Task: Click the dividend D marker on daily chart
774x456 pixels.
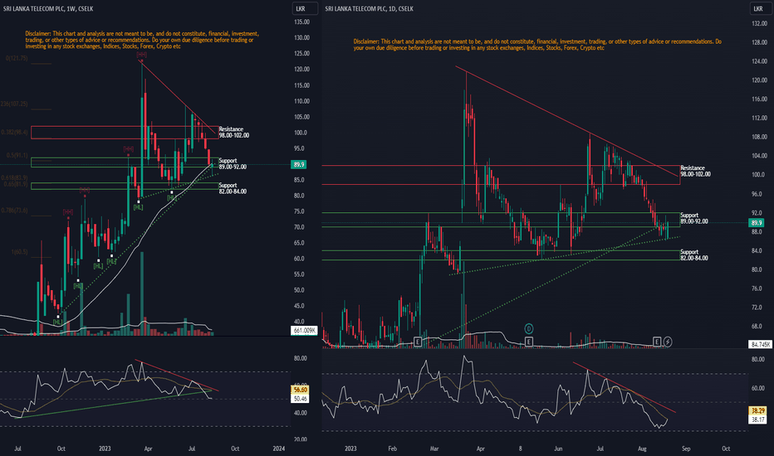Action: click(x=529, y=328)
